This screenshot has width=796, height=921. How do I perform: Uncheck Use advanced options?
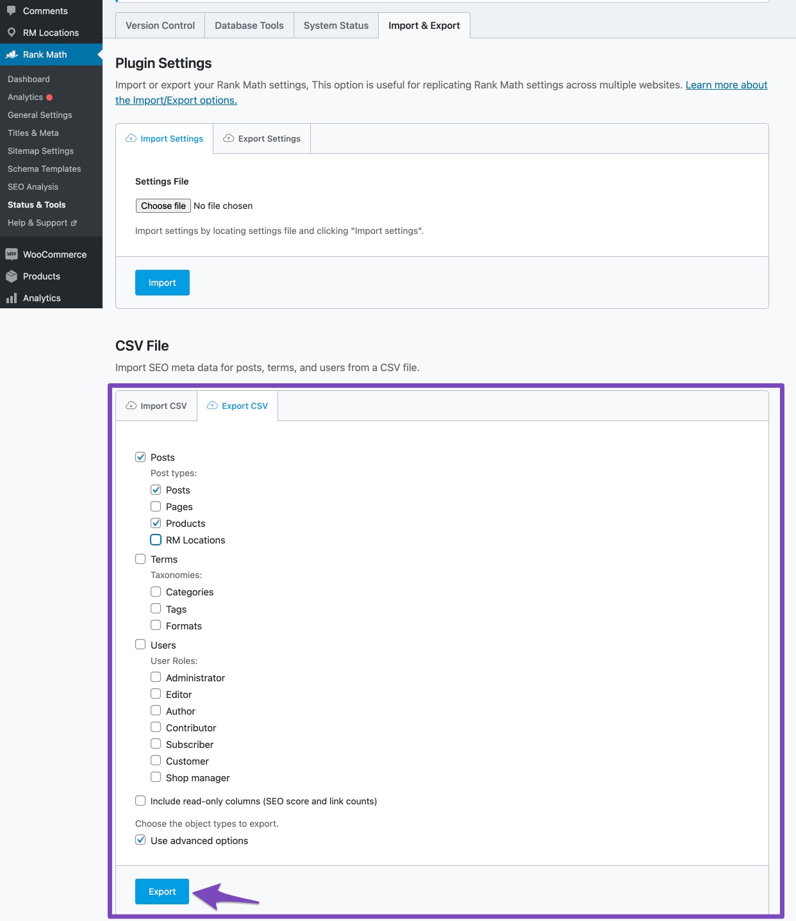click(x=140, y=840)
